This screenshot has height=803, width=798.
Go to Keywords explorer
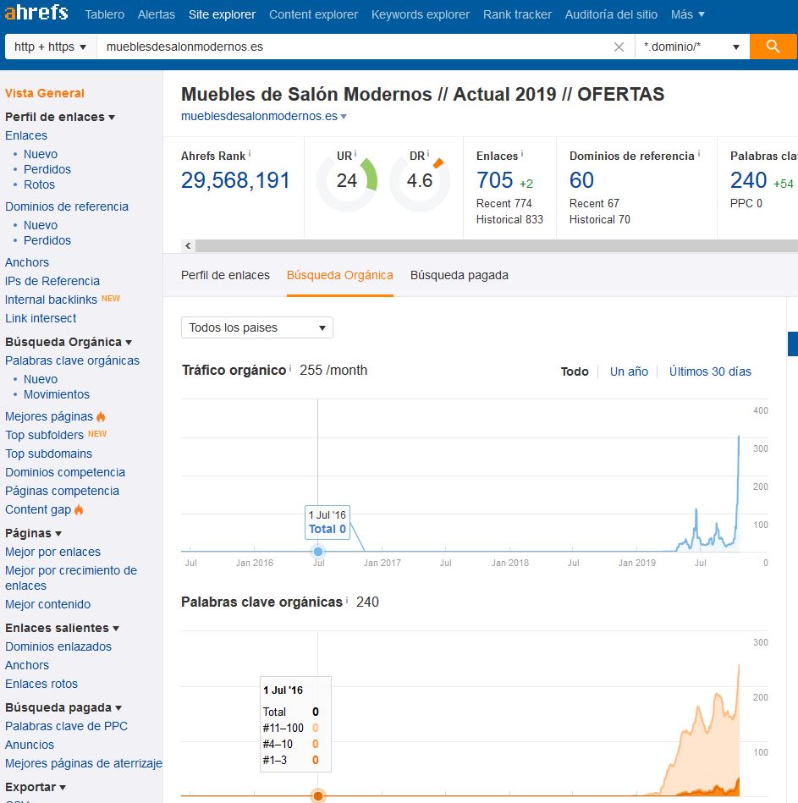[x=421, y=14]
